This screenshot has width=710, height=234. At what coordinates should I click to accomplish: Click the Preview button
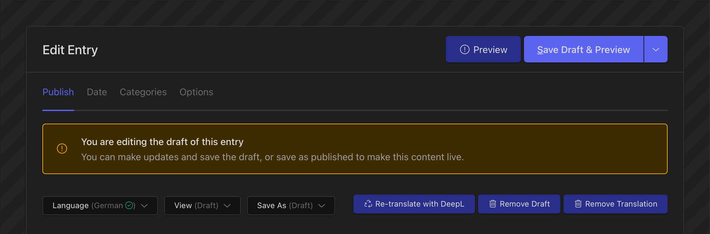(483, 49)
